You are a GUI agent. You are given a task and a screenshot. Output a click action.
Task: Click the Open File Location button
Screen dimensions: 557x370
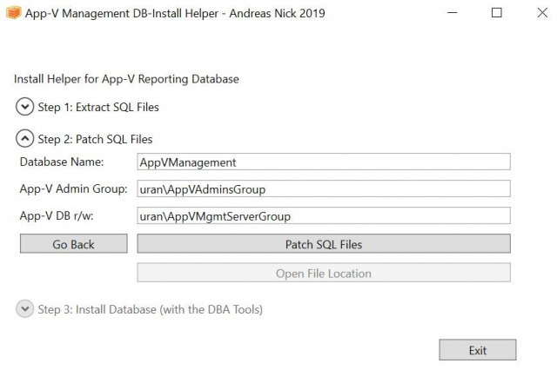[x=324, y=273]
